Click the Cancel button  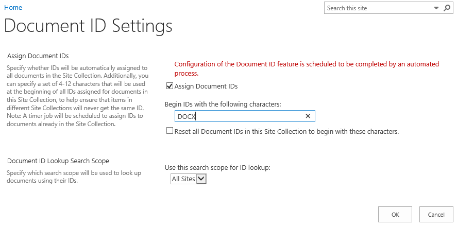click(x=436, y=214)
